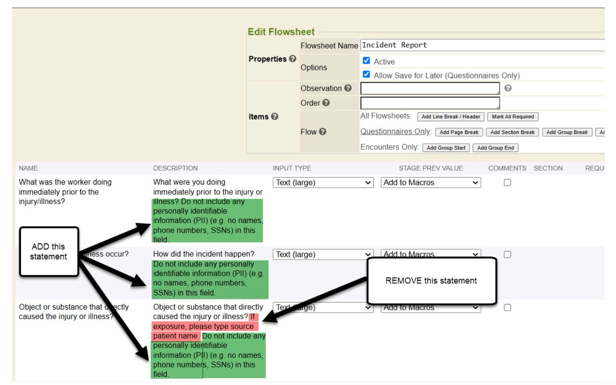
Task: Open Input Type dropdown in first row
Action: click(x=323, y=183)
